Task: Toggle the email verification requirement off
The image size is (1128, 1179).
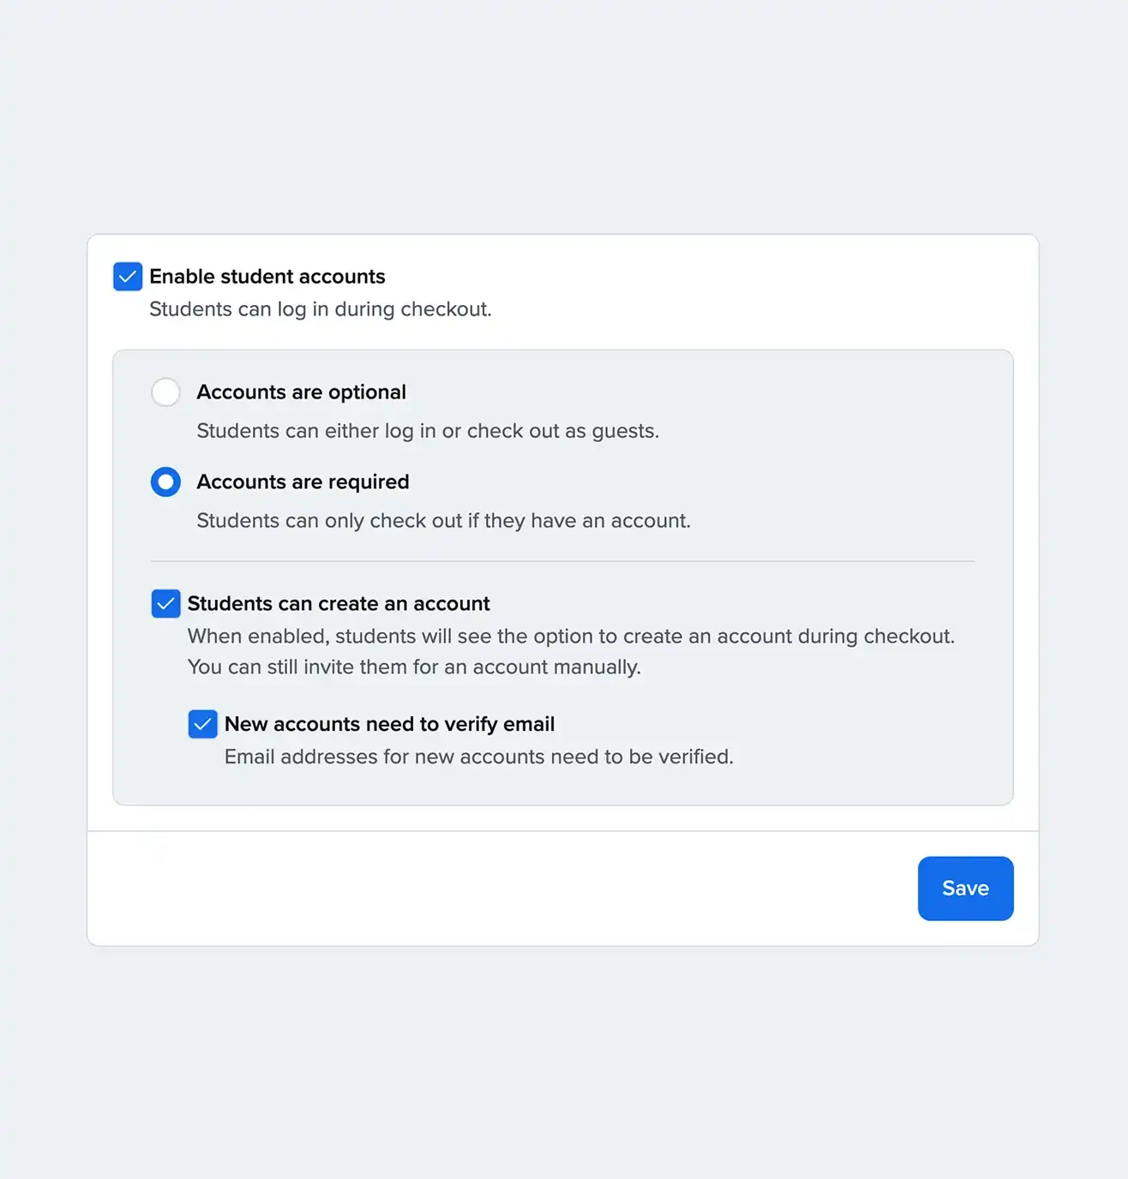Action: pyautogui.click(x=202, y=724)
